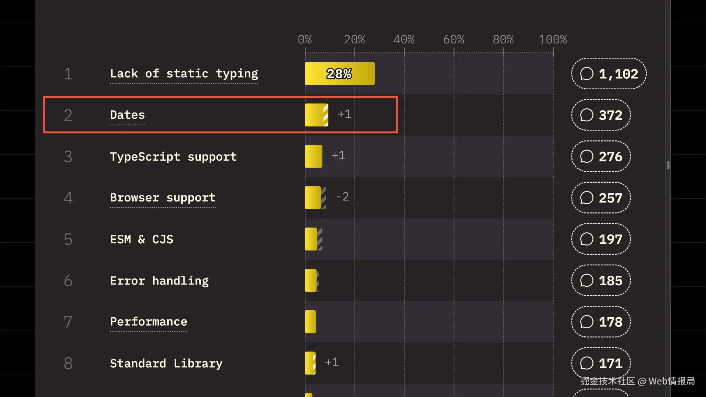Click the 'Error handling' label

pos(159,281)
